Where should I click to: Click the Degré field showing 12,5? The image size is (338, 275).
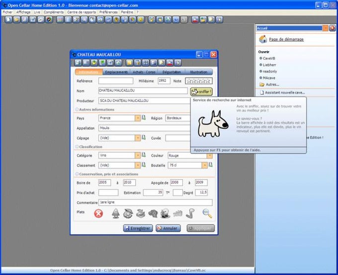(x=201, y=192)
